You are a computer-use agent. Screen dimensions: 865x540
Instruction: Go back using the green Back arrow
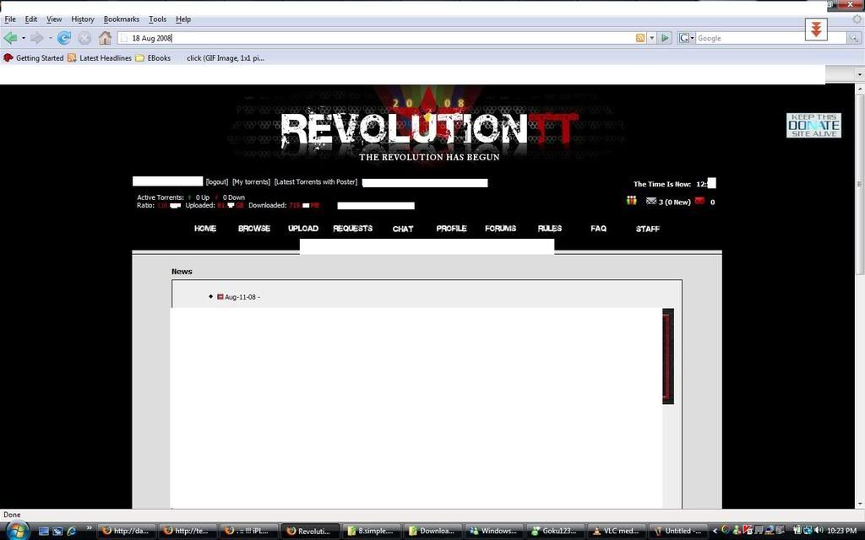10,38
